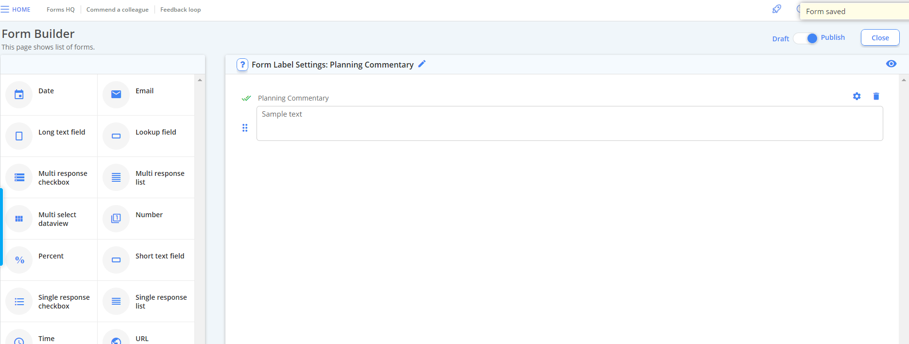The width and height of the screenshot is (909, 344).
Task: Click the Form saved notification
Action: tap(854, 12)
